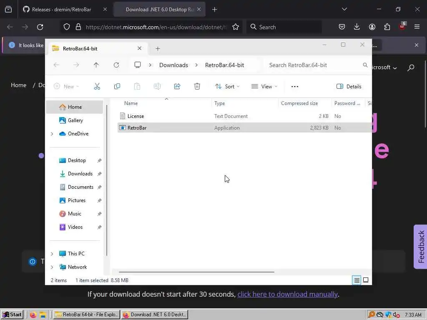Click RetroBar.64-bit File Explorer taskbar button

(86, 315)
